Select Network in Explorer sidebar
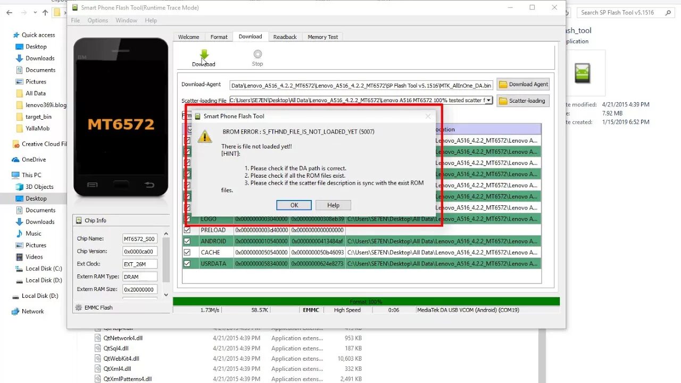Screen dimensions: 681x383 click(x=28, y=312)
